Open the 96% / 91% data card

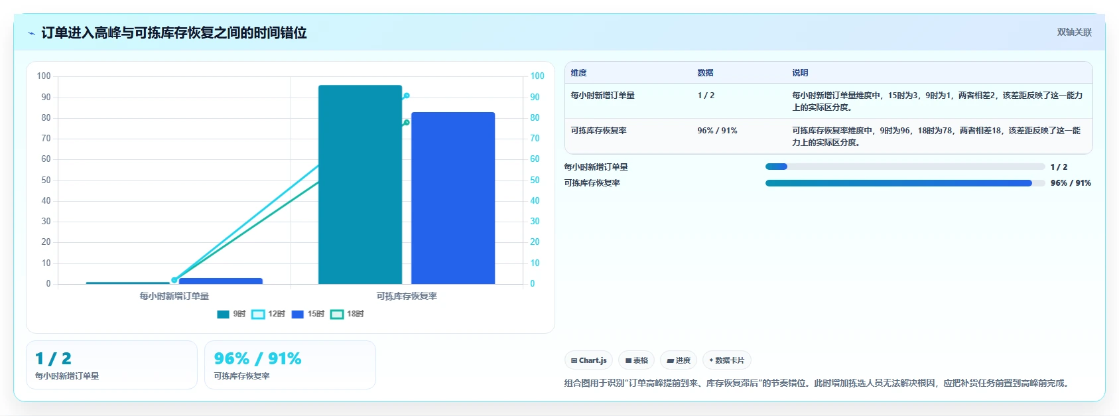click(x=290, y=365)
